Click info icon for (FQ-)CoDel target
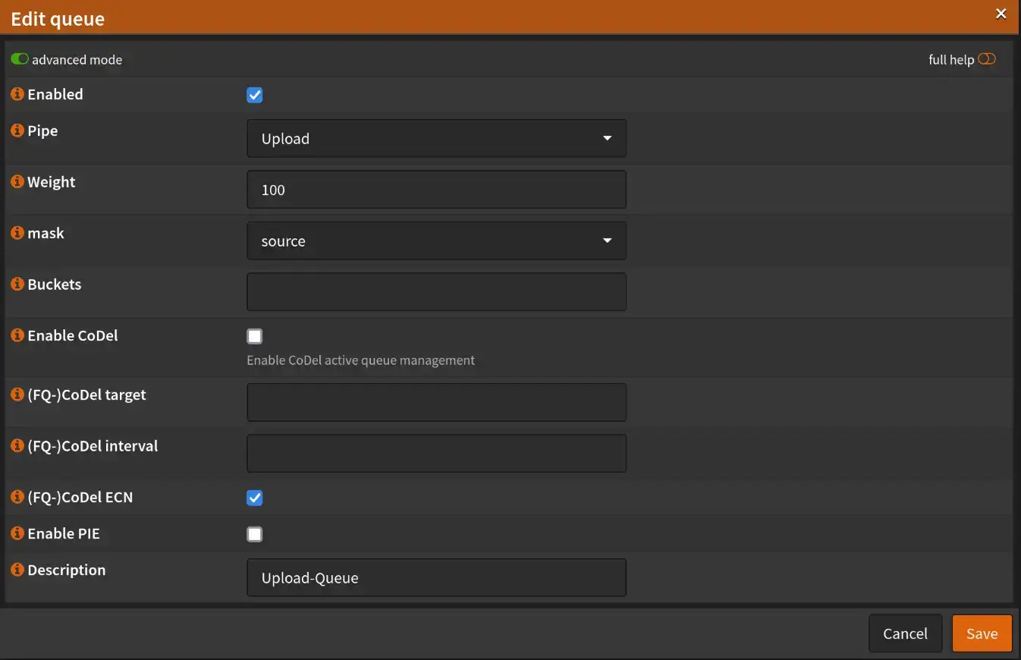1021x660 pixels. click(17, 395)
